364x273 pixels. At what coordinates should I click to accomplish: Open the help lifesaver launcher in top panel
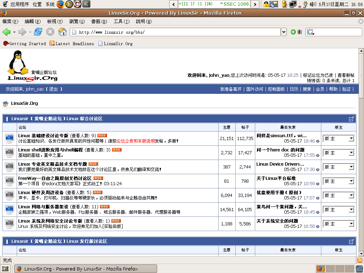[77, 4]
